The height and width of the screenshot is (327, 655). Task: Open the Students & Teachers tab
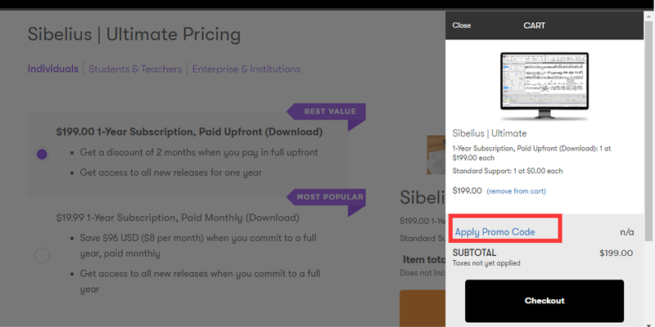point(134,69)
